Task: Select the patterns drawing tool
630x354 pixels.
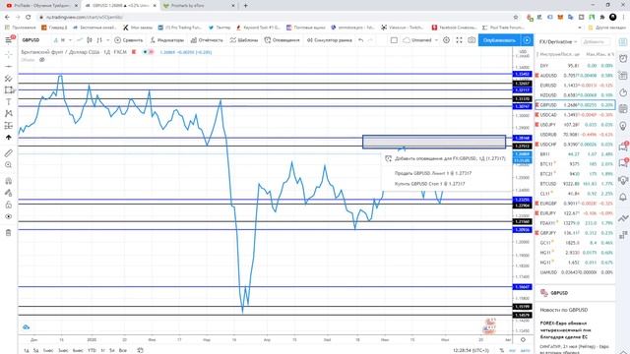Action: tap(9, 114)
